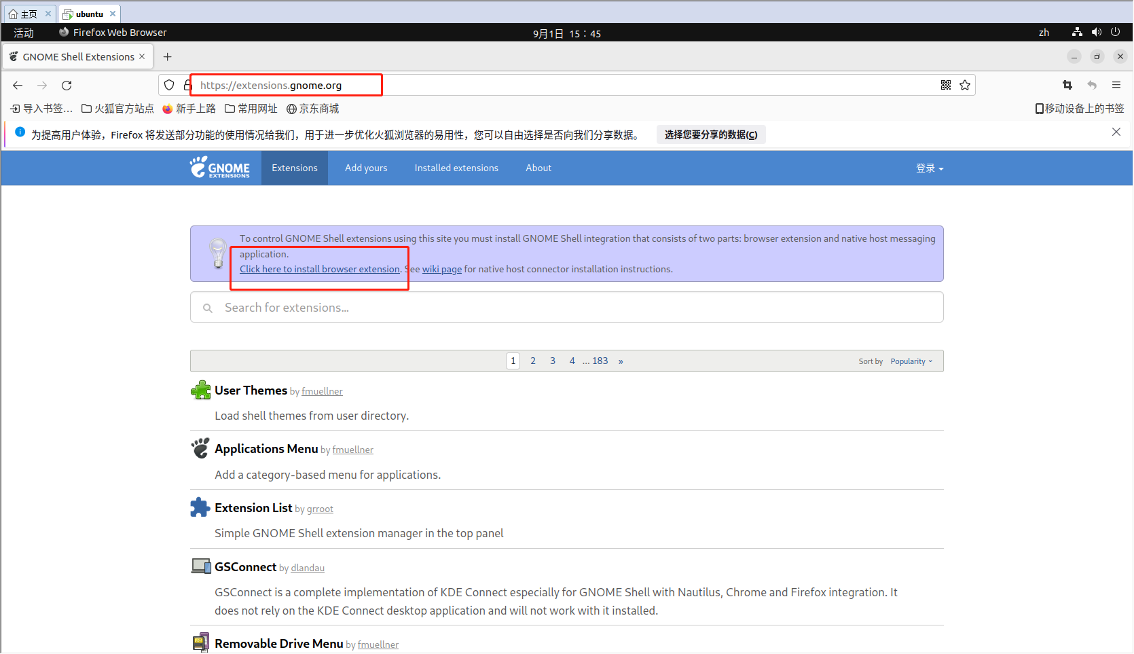Viewport: 1134px width, 654px height.
Task: Open author grroot profile link
Action: coord(320,509)
